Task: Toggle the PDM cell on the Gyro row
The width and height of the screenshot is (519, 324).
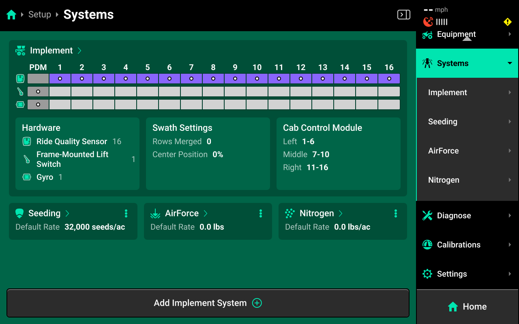Action: (38, 104)
